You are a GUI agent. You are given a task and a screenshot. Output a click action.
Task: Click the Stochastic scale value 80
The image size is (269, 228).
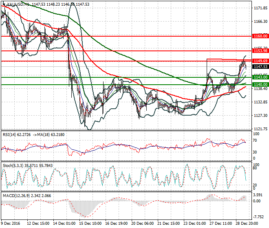coord(255,168)
